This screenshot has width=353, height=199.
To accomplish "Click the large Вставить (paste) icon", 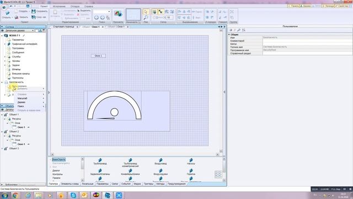I will click(55, 12).
